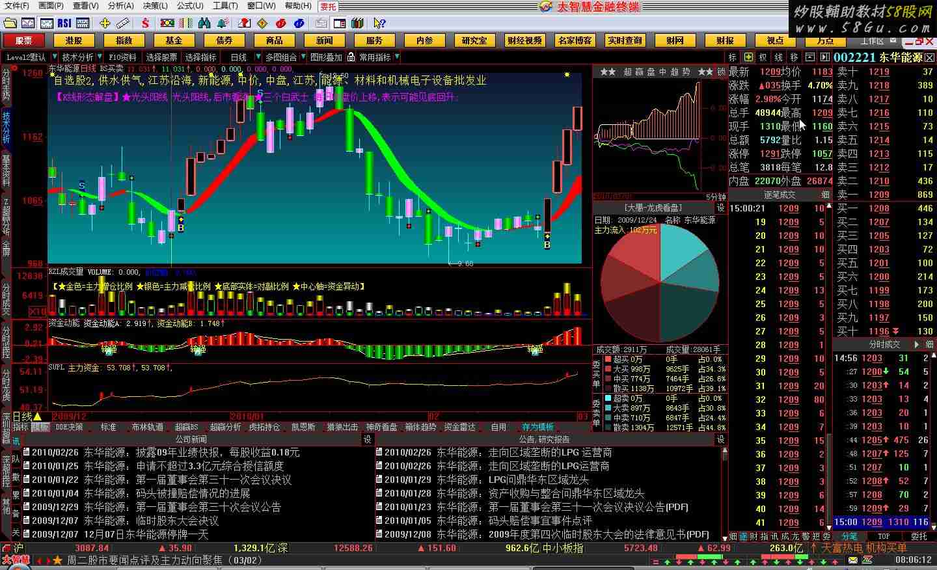The height and width of the screenshot is (570, 937).
Task: Click the 日线 yellow triangle at chart bottom
Action: click(36, 416)
